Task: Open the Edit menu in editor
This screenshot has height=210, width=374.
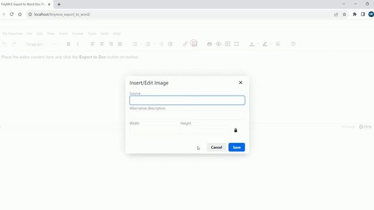Action: tap(39, 34)
